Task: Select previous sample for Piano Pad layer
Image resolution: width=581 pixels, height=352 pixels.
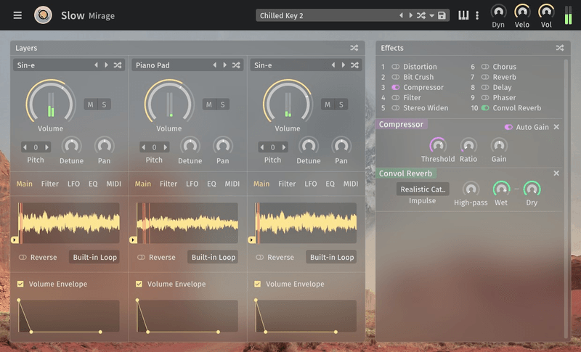Action: point(215,65)
